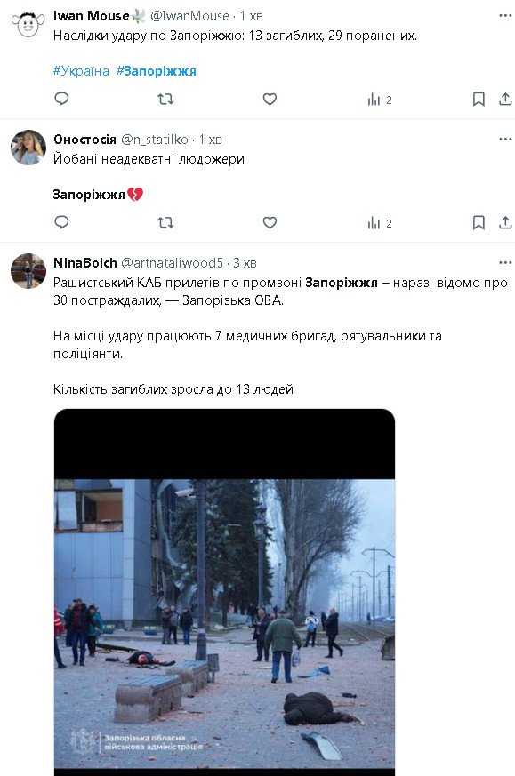Bookmark the Оностосія tweet

click(x=479, y=223)
